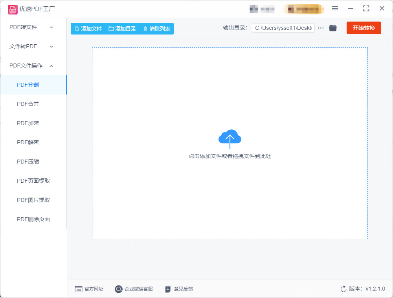Screen dimensions: 393x298
Task: Click 添加目录 to add a folder
Action: [122, 29]
